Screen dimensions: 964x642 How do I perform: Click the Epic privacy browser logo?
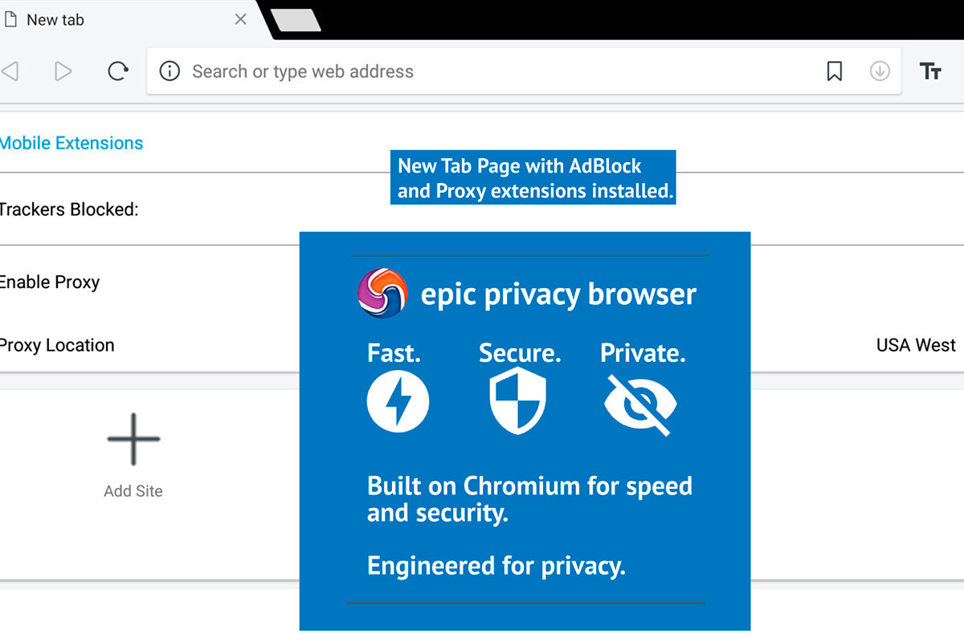(x=382, y=294)
